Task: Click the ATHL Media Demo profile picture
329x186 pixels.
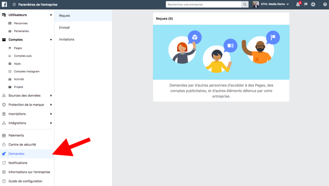Action: pyautogui.click(x=256, y=4)
